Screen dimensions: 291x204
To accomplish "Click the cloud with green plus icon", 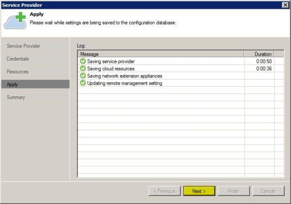I will point(15,20).
